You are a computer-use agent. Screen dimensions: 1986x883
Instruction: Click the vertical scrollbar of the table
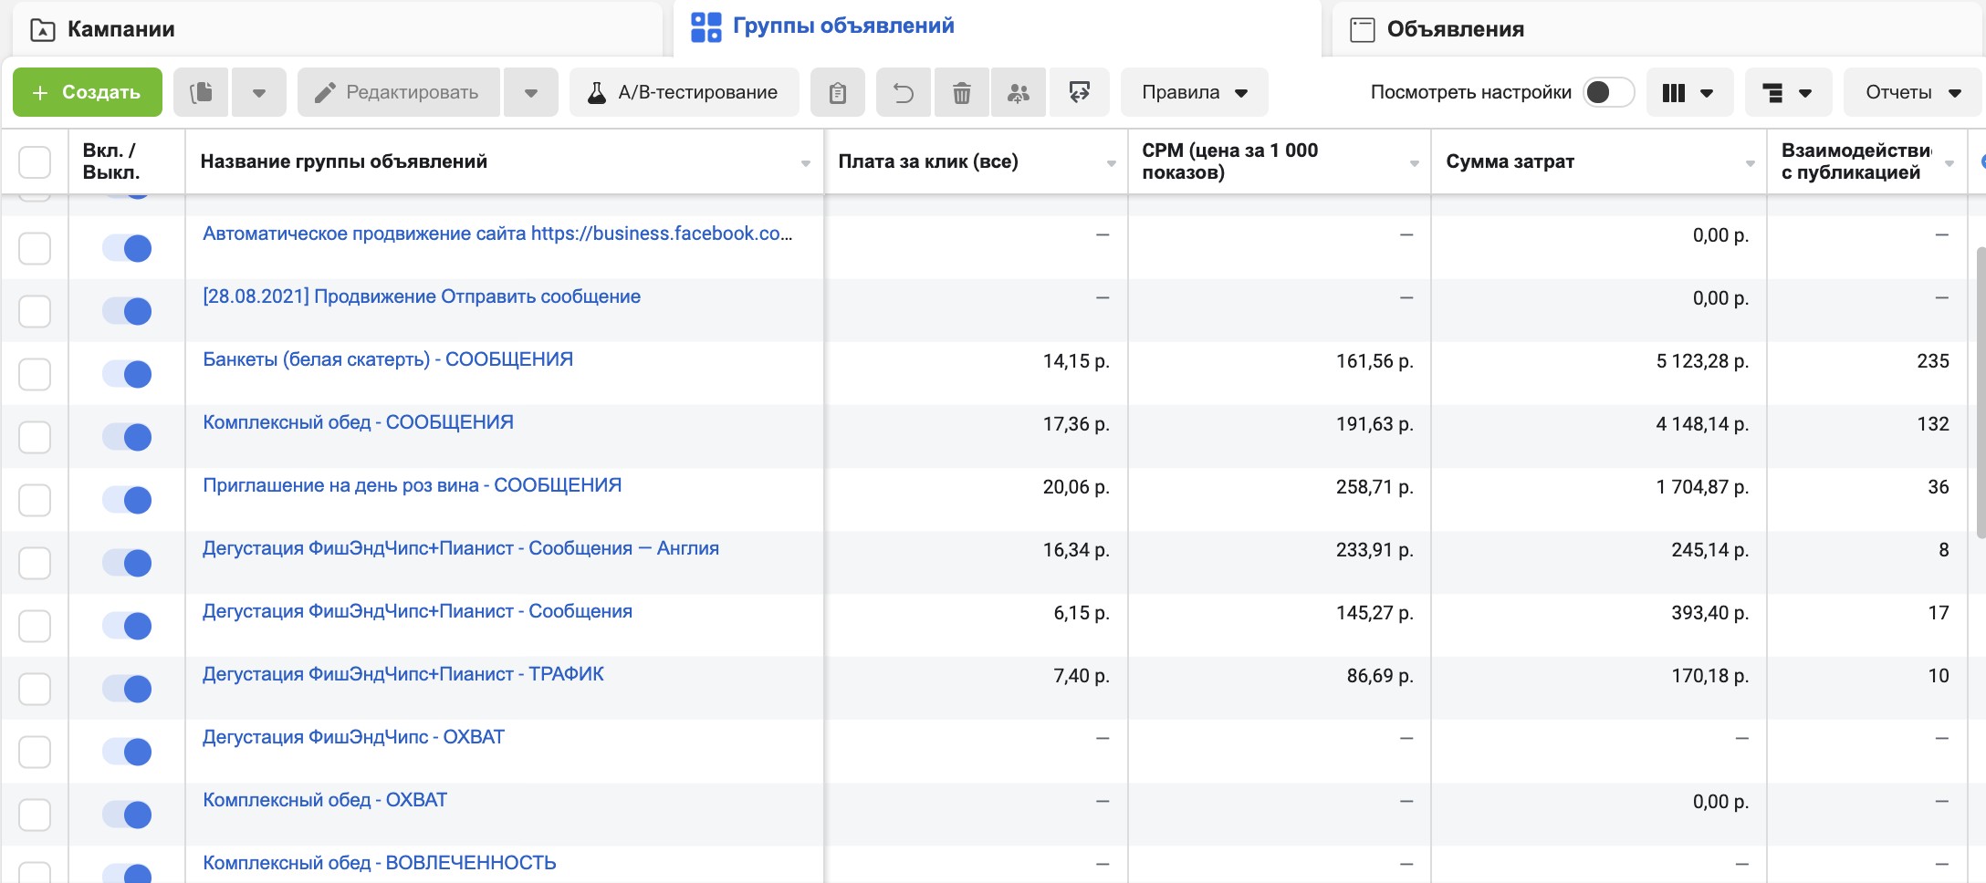[1980, 392]
